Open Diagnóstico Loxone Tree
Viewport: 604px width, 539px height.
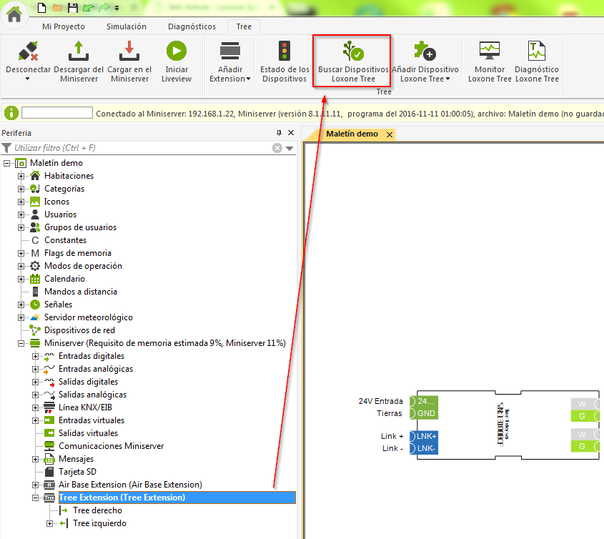point(536,51)
